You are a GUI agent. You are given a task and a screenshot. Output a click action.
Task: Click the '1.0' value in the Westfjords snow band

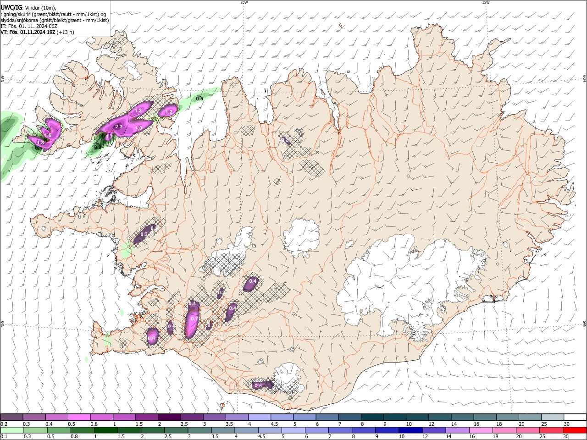coord(138,128)
